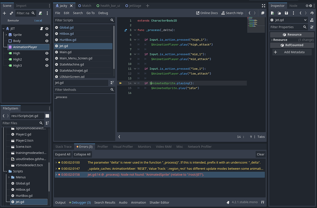Image resolution: width=317 pixels, height=208 pixels.
Task: Open the Debug menu
Action: 103,13
